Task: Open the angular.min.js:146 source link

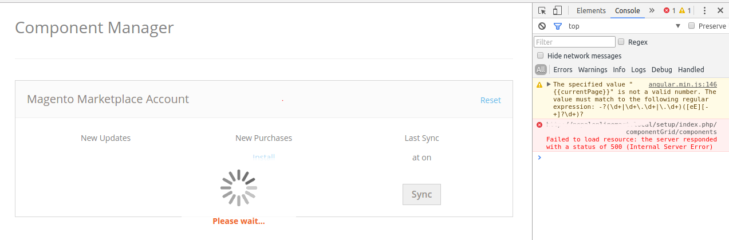Action: pos(682,84)
